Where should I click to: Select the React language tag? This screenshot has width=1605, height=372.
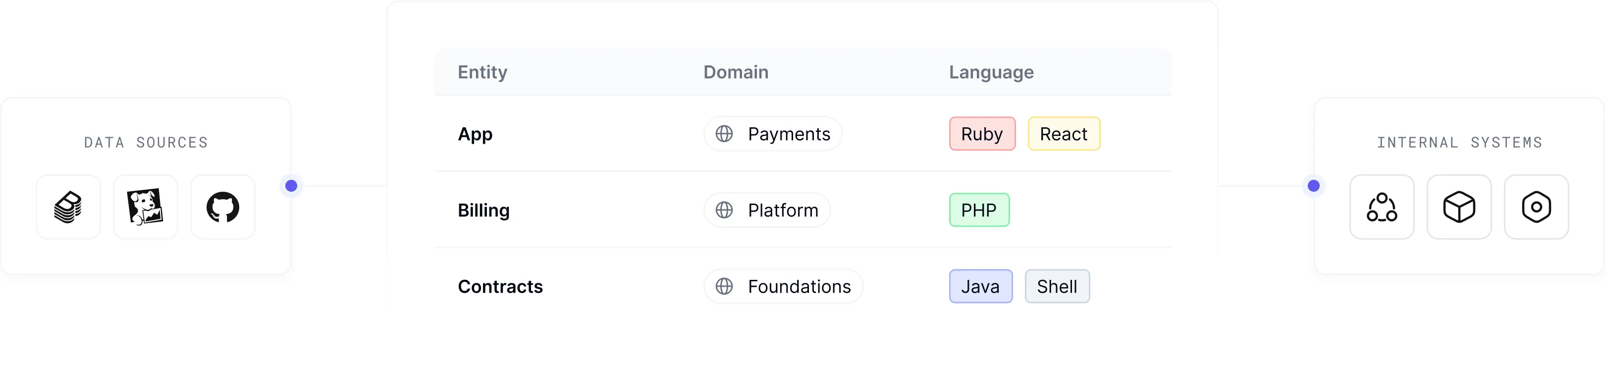[1064, 134]
